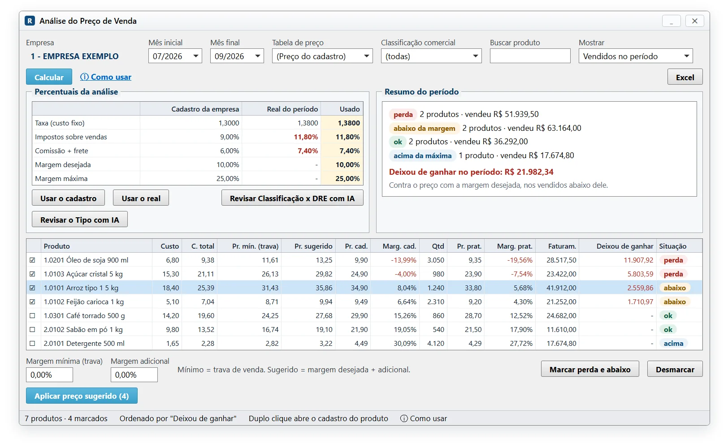Viewport: 728px width, 448px height.
Task: Click the perda badge in Resumo do período
Action: click(x=403, y=114)
